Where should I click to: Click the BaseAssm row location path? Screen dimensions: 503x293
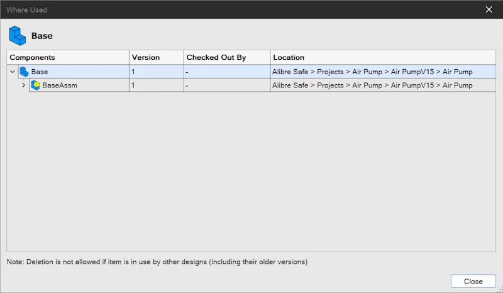372,86
